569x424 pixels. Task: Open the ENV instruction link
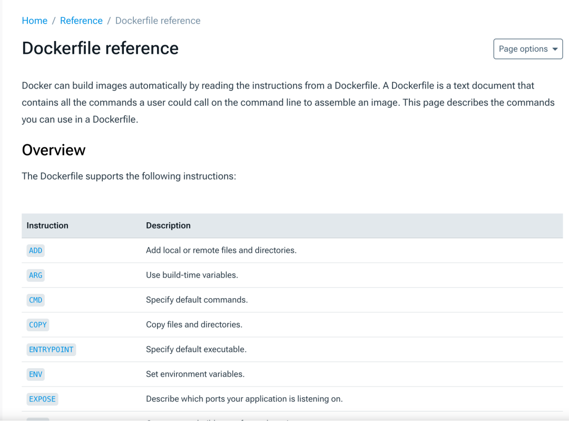tap(36, 374)
